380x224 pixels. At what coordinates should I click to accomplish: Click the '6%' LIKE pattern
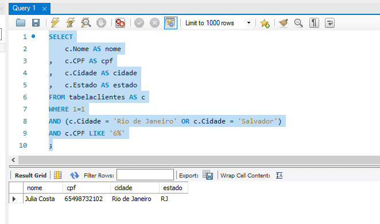click(x=117, y=133)
